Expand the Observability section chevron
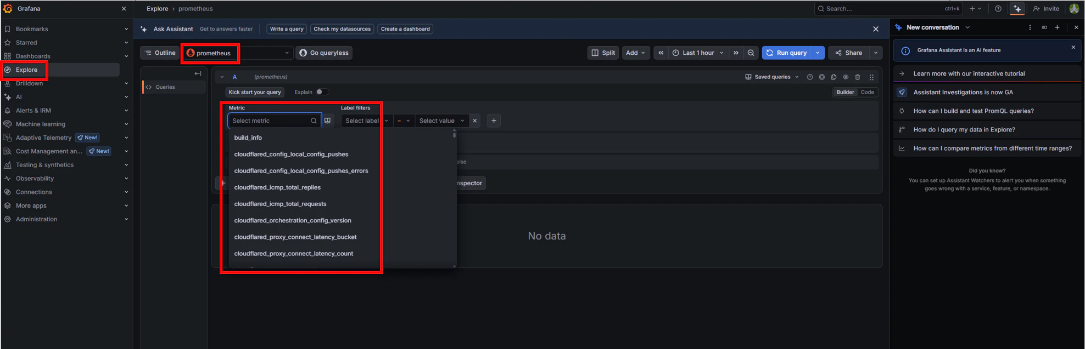 click(x=126, y=178)
